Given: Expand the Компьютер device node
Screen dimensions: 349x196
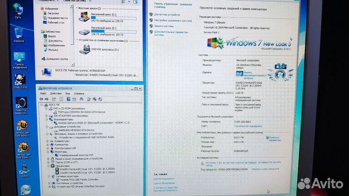Looking at the screenshot, I should click(48, 145).
